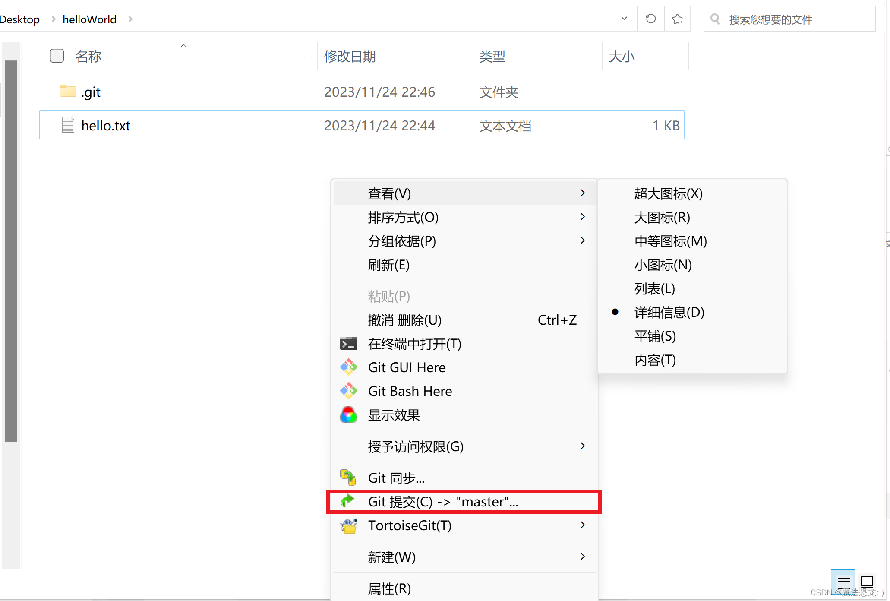Click the TortoiseGit turtle icon
The width and height of the screenshot is (890, 601).
(x=348, y=525)
